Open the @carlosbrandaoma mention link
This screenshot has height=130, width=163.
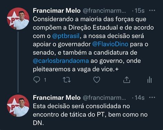(x=61, y=61)
